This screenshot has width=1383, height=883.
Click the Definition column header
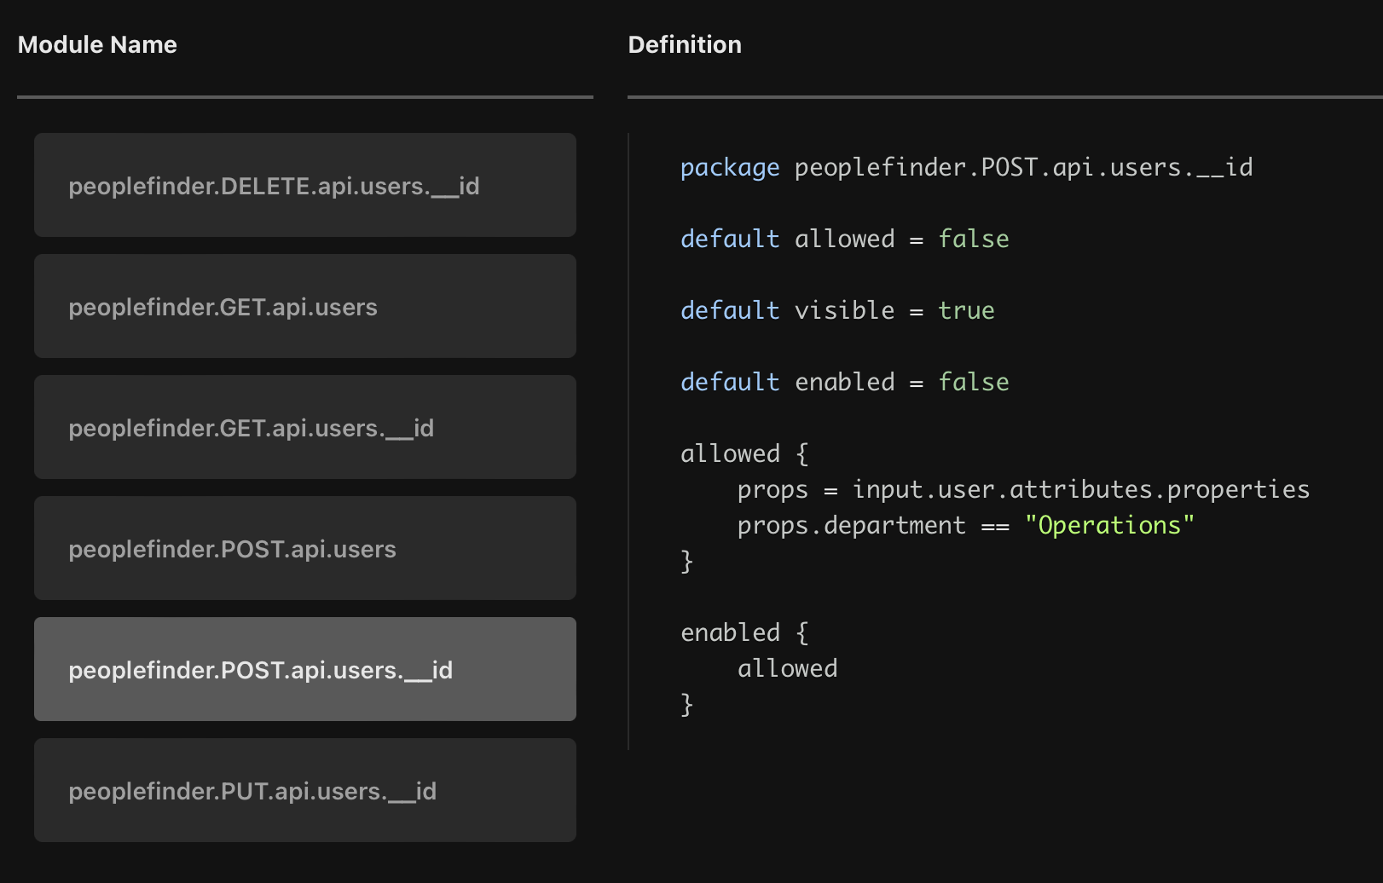pos(685,44)
